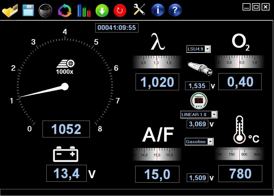The height and width of the screenshot is (196, 274).
Task: Click the temperature scale bar
Action: point(239,153)
